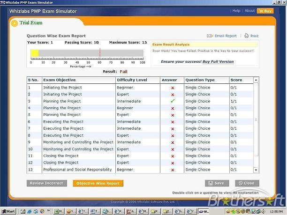Select the Exam Objective column header
The width and height of the screenshot is (287, 215).
(79, 80)
